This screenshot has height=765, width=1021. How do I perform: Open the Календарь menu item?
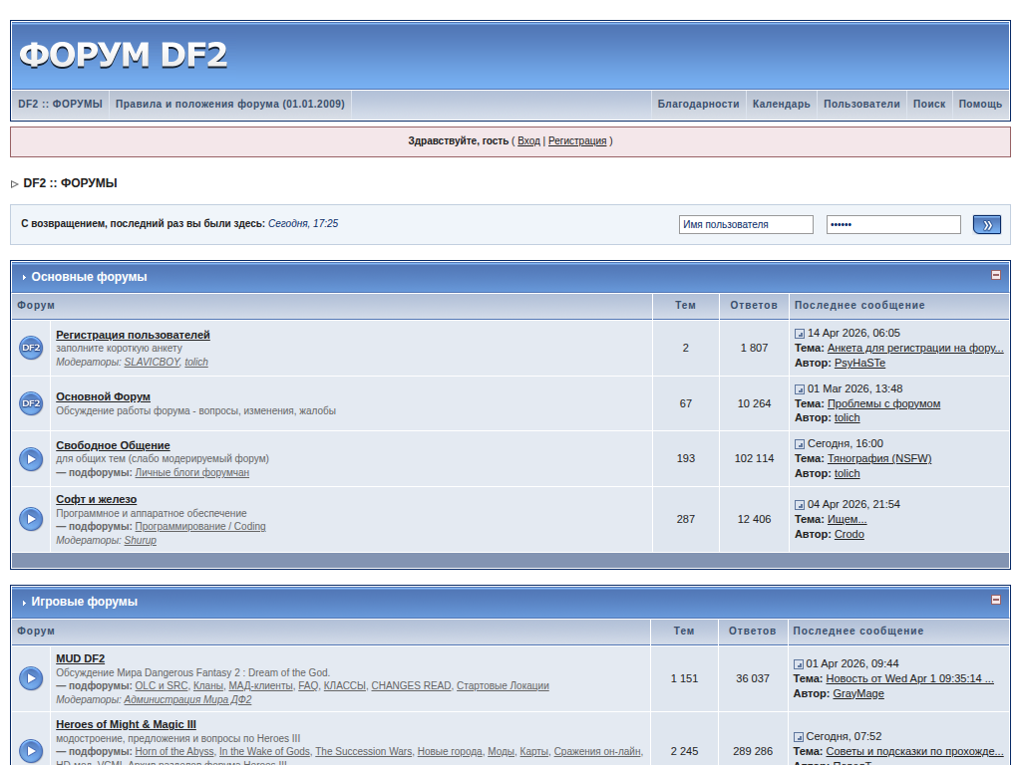pyautogui.click(x=781, y=104)
